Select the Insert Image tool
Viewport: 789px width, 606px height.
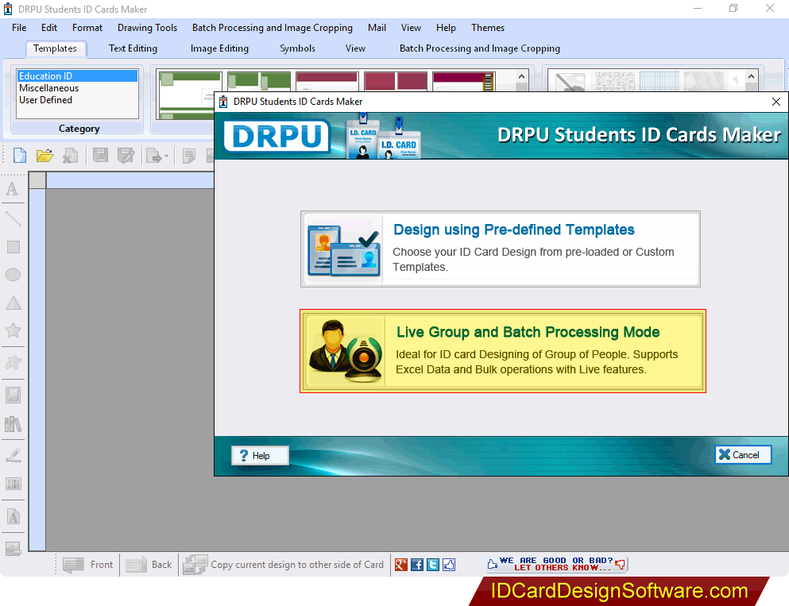[x=13, y=395]
